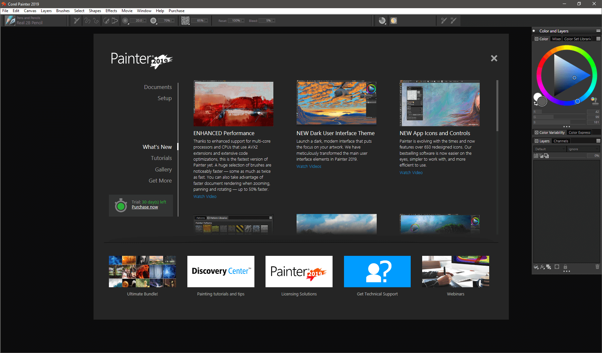Click the clone color rubber stamp icon
This screenshot has height=353, width=602.
point(595,101)
